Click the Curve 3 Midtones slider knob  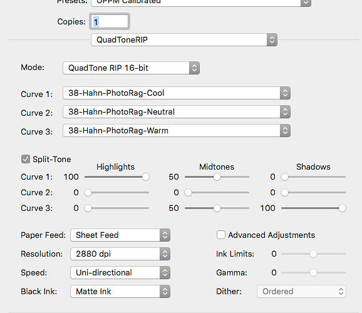217,208
